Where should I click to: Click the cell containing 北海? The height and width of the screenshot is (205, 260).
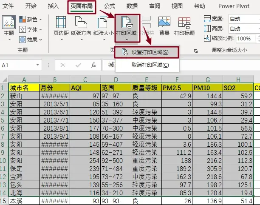point(24,193)
